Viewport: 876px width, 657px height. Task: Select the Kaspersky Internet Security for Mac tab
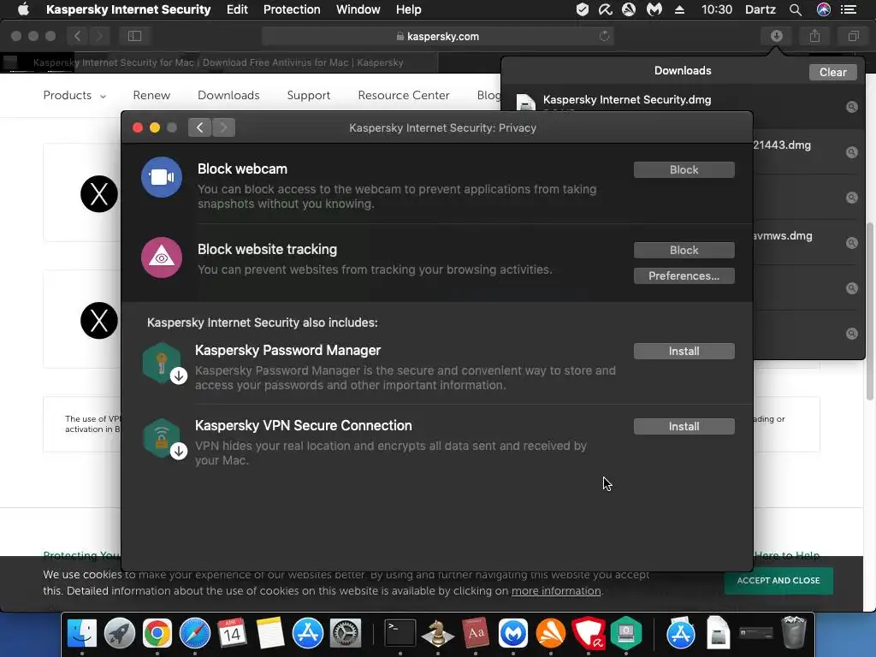pyautogui.click(x=218, y=62)
